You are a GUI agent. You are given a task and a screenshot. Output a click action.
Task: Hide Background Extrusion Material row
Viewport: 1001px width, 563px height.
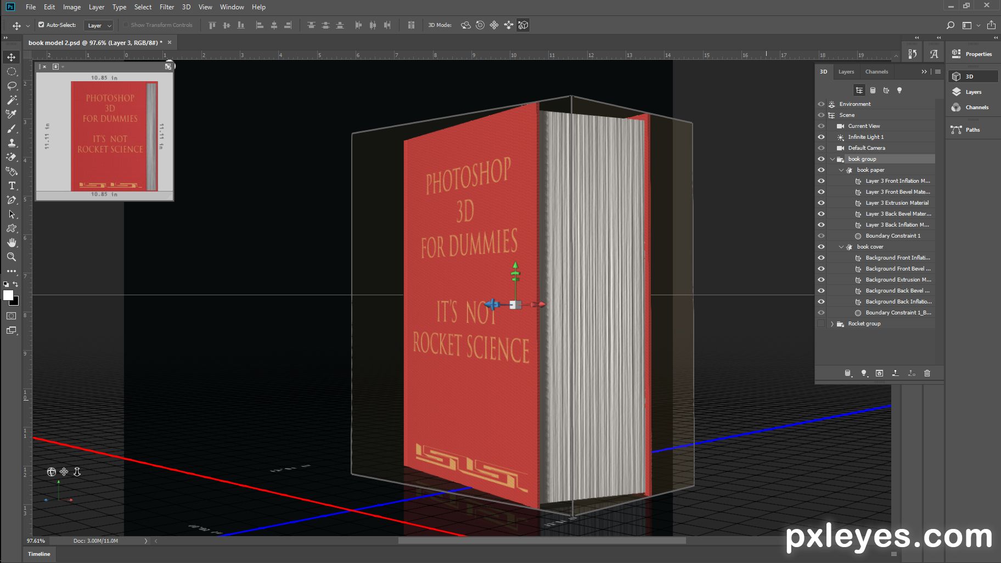[821, 280]
